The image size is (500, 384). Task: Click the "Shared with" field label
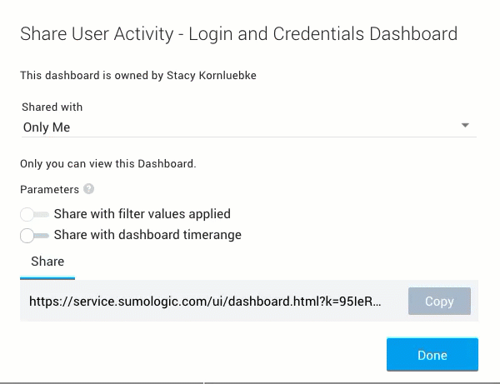pyautogui.click(x=52, y=107)
